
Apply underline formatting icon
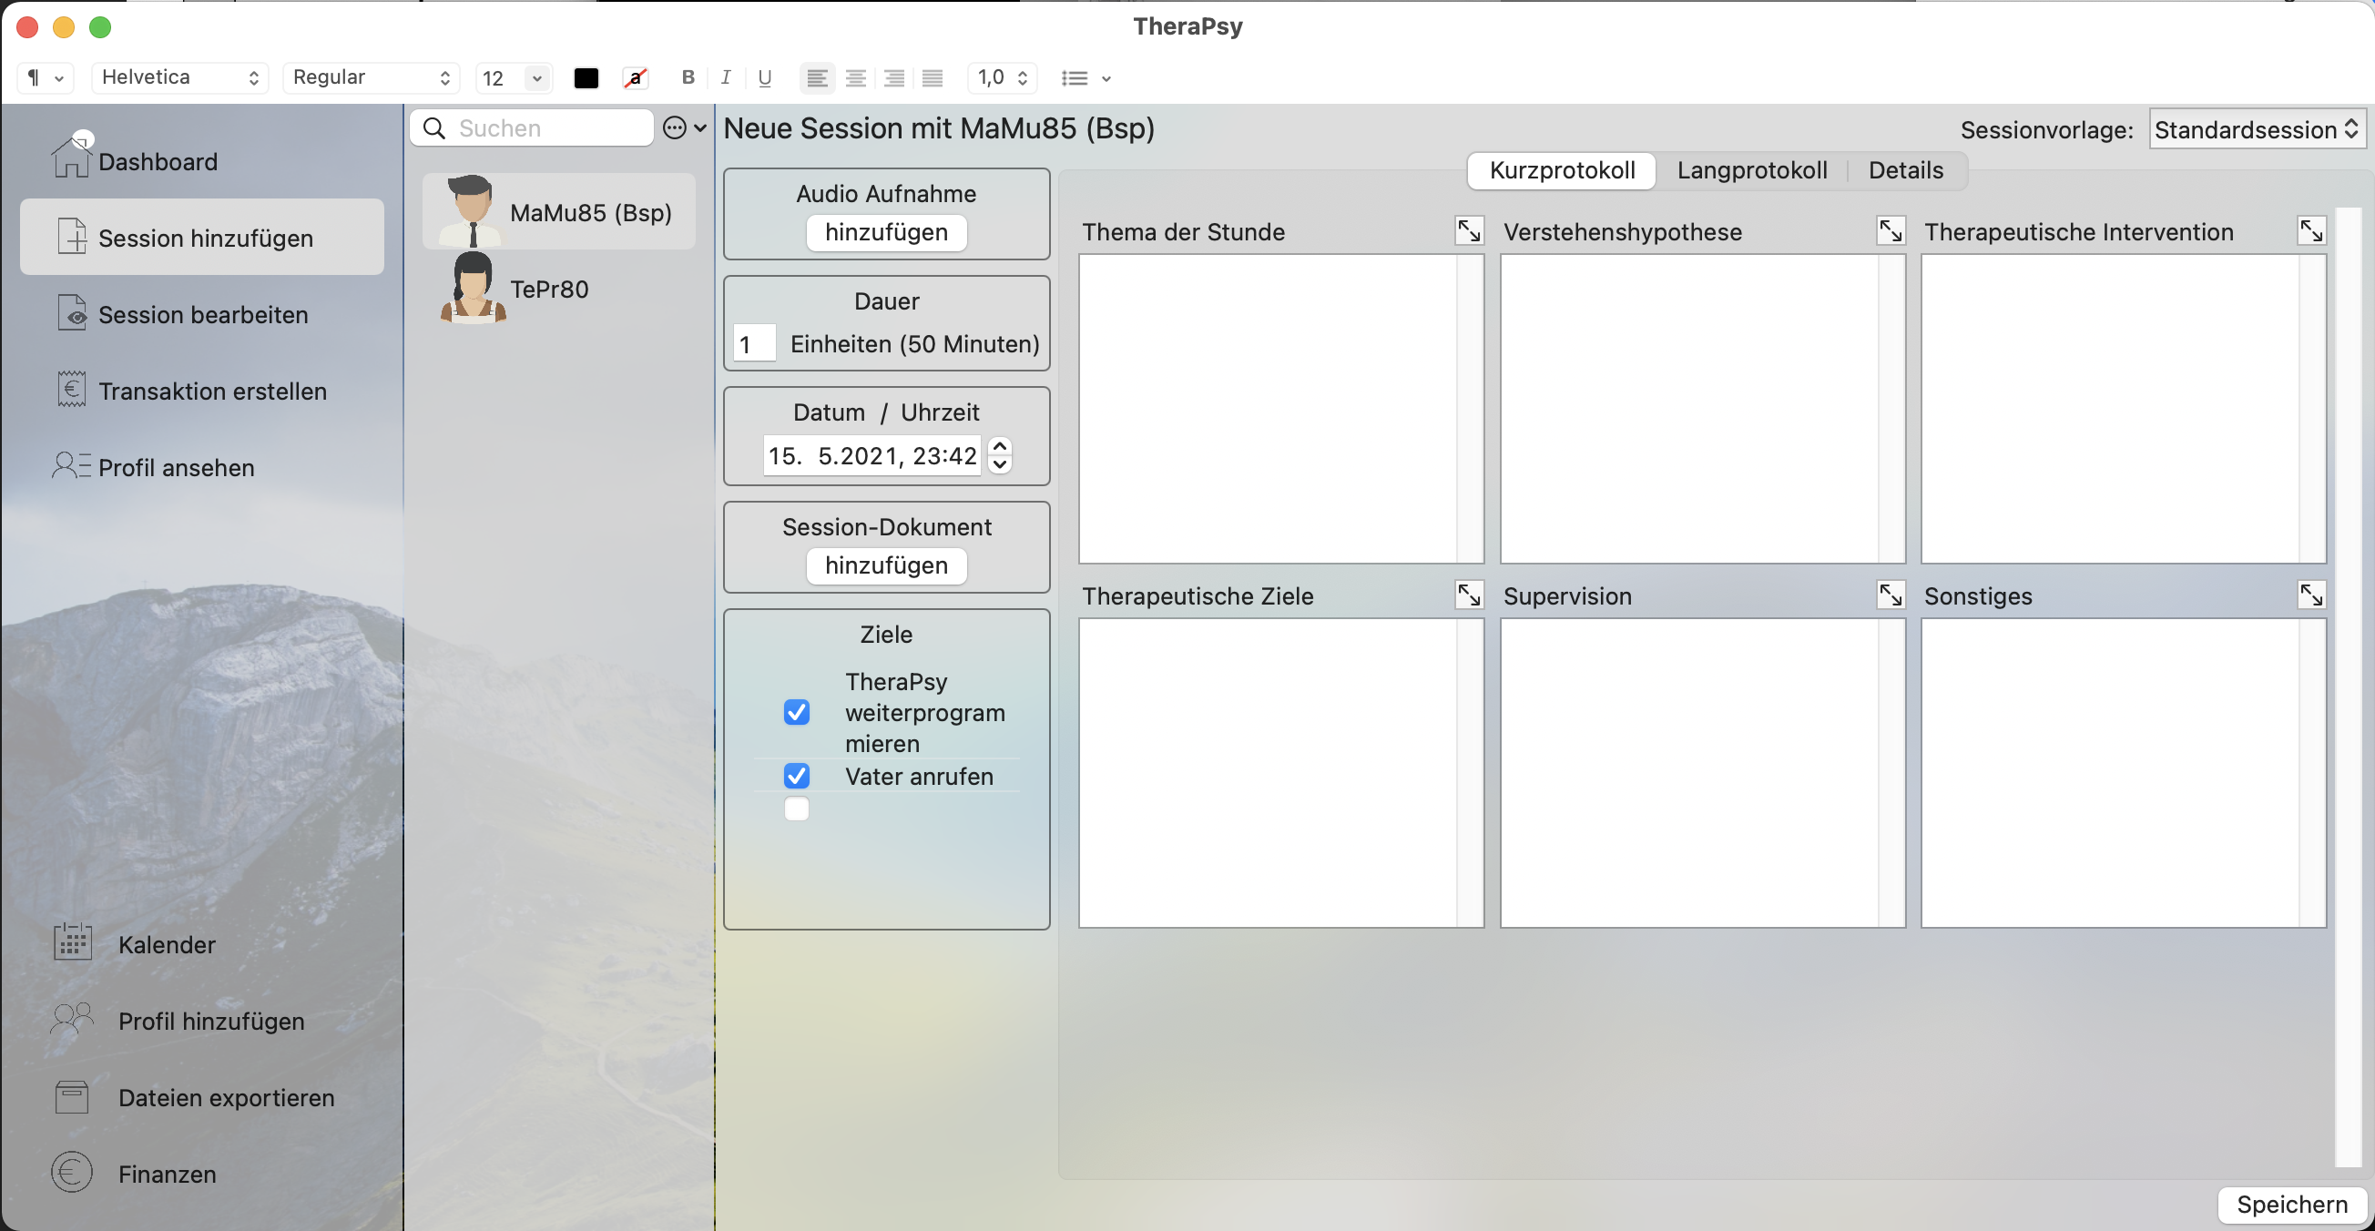(x=764, y=77)
